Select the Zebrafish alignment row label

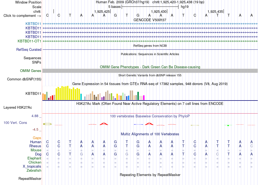click(34, 171)
